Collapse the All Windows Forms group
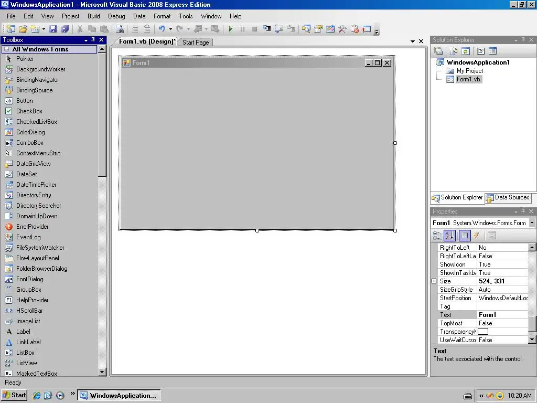Image resolution: width=537 pixels, height=403 pixels. tap(7, 49)
